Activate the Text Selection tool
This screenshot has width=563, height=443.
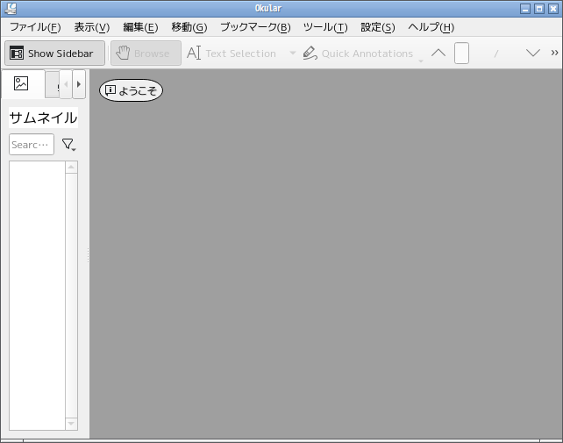pos(232,54)
